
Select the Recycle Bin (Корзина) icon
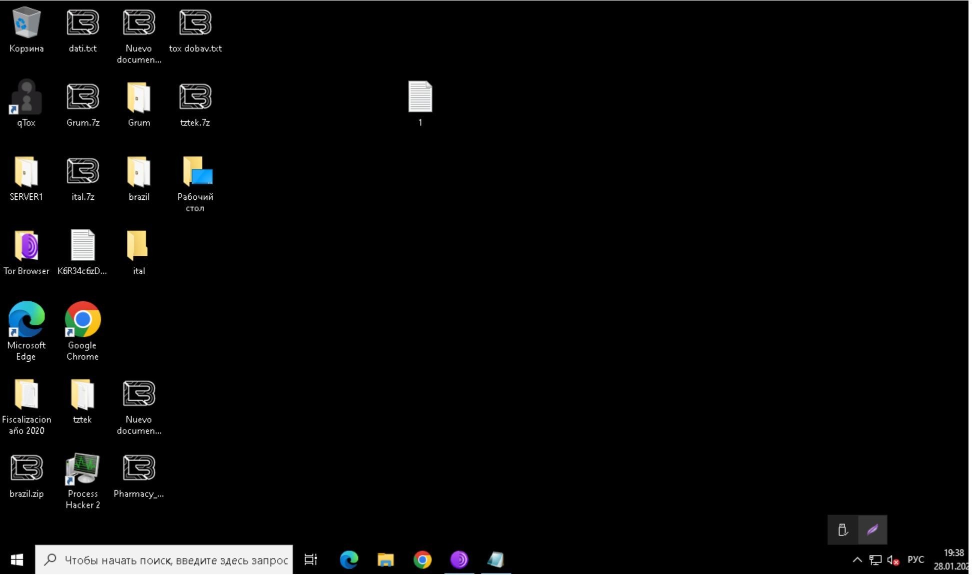(x=26, y=23)
